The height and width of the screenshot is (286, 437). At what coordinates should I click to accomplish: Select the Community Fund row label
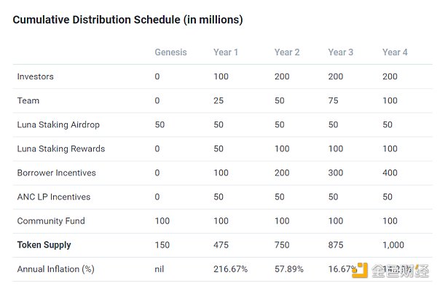tap(51, 221)
